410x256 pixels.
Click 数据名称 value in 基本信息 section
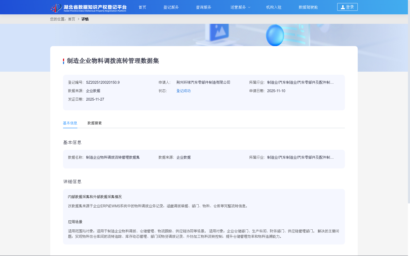coord(113,157)
